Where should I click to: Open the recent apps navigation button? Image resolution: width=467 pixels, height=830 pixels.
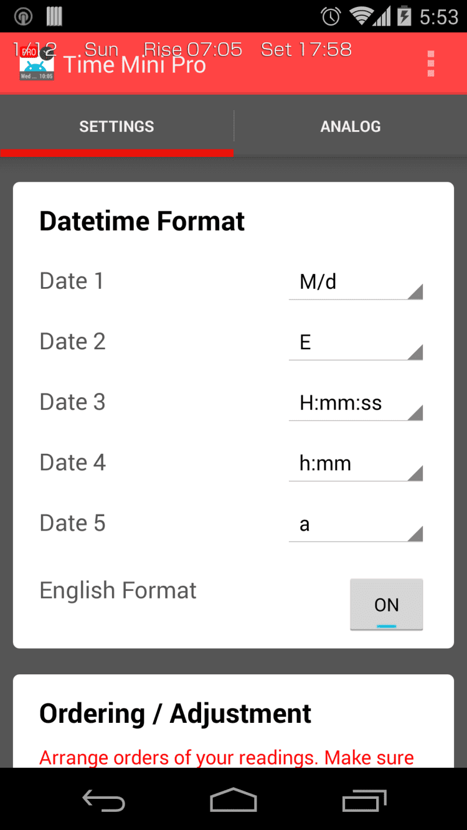pyautogui.click(x=364, y=799)
